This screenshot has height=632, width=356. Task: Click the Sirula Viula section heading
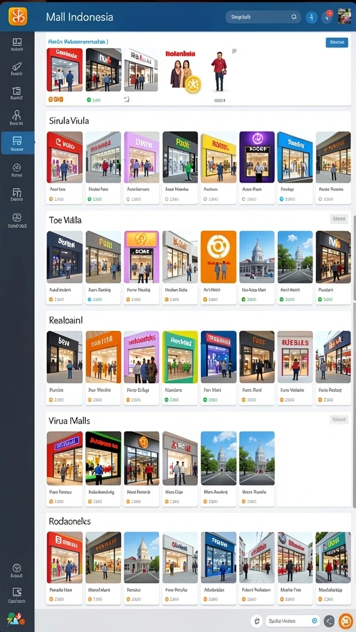(69, 120)
